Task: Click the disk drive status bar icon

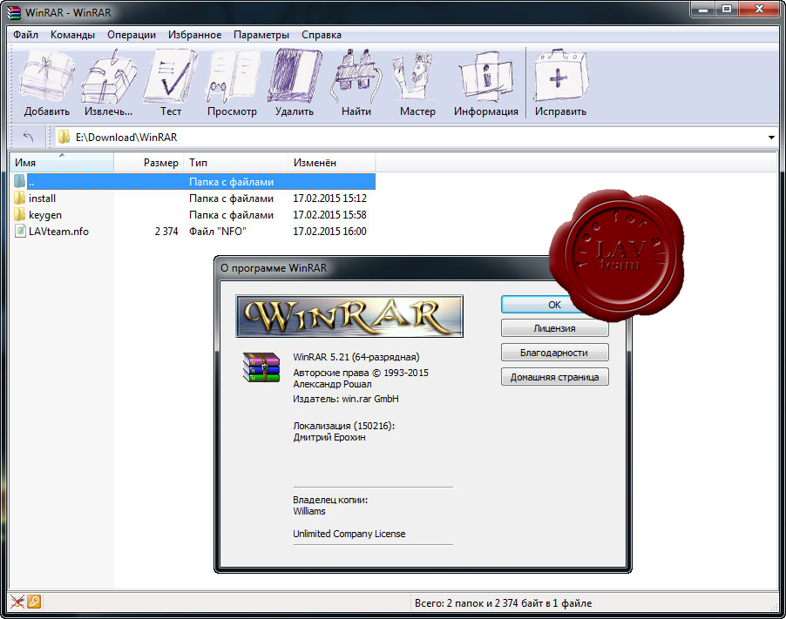Action: (17, 602)
